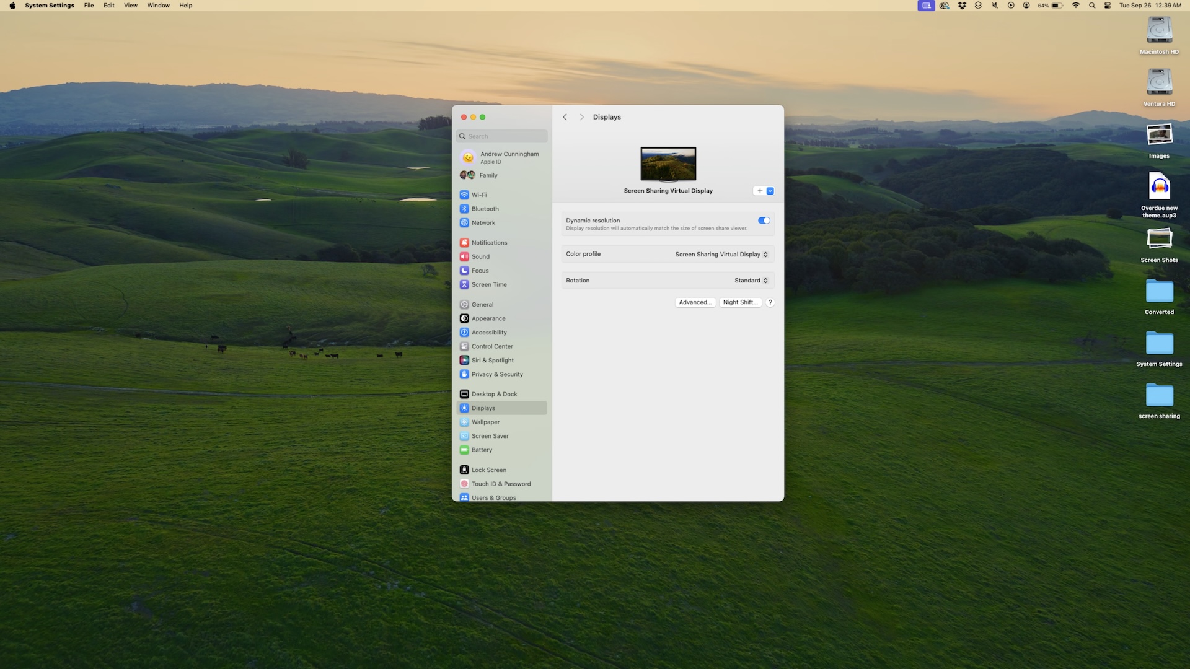Viewport: 1190px width, 669px height.
Task: Click the Advanced... button
Action: (695, 302)
